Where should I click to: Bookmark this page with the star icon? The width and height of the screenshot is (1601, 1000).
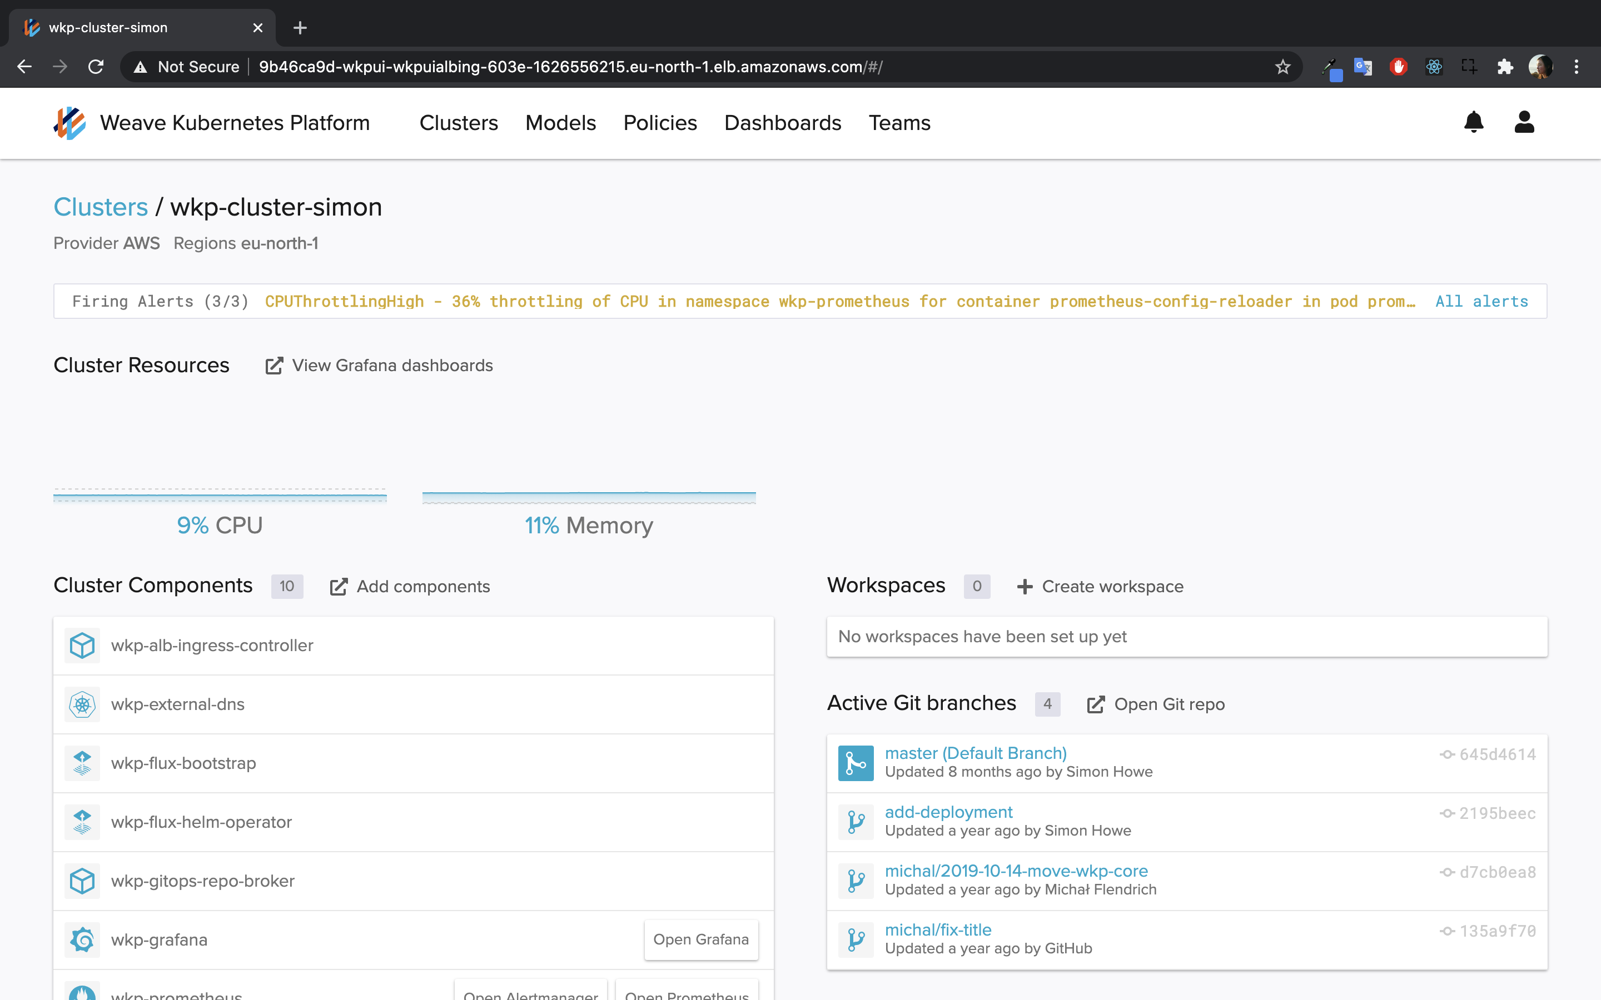coord(1283,67)
